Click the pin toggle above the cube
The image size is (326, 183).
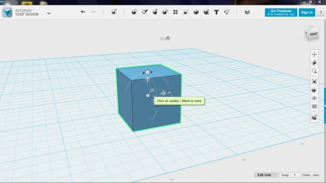coord(165,38)
